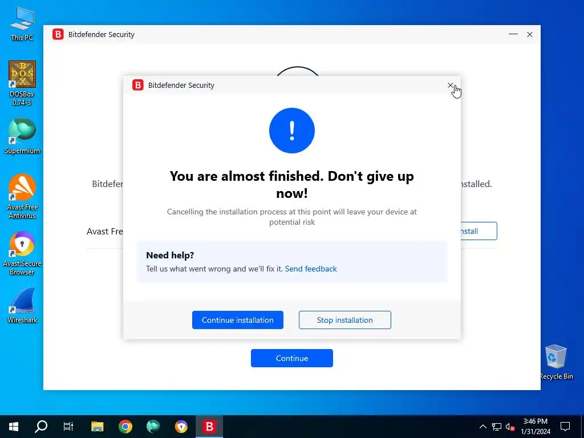The height and width of the screenshot is (438, 584).
Task: Select Avast Secure Browser desktop shortcut
Action: 22,253
